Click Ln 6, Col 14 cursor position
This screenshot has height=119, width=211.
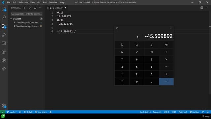tap(145, 112)
